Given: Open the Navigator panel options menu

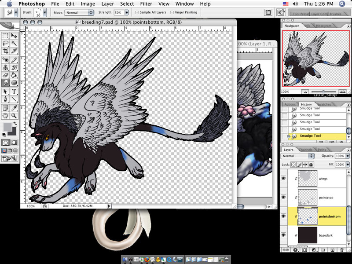Looking at the screenshot, I should [348, 26].
